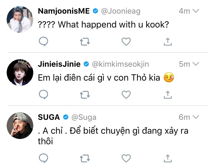Open NamjoonisME's profile picture
The height and width of the screenshot is (164, 208).
(x=18, y=19)
